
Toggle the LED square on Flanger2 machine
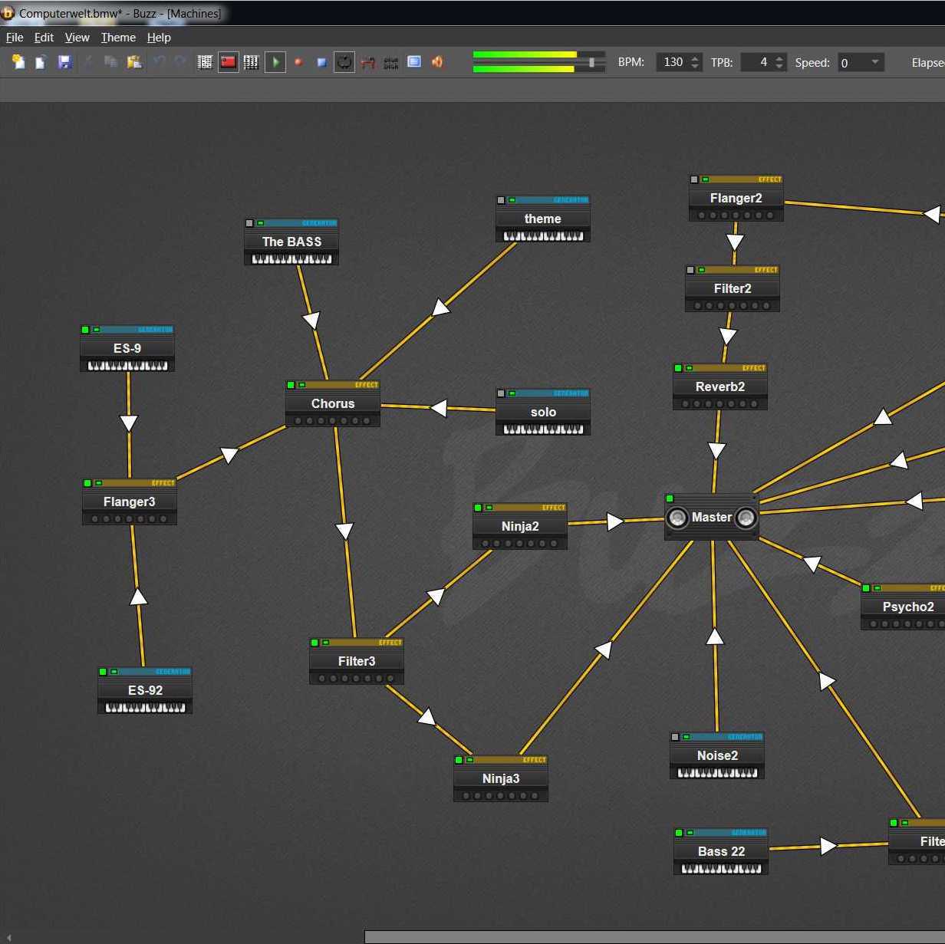pos(694,179)
